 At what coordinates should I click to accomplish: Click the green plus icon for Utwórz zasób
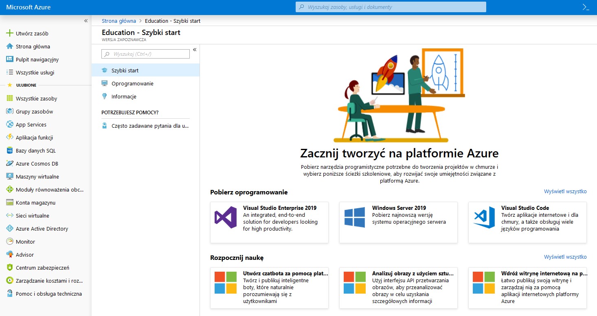(x=10, y=33)
